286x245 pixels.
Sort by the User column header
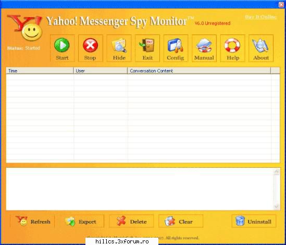(101, 71)
